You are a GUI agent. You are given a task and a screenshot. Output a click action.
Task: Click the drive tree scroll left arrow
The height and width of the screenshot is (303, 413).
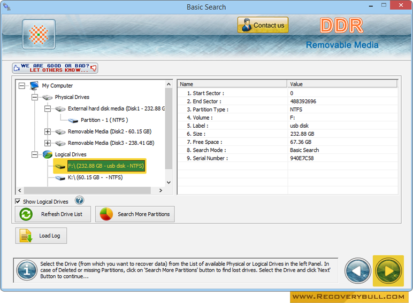coord(20,190)
